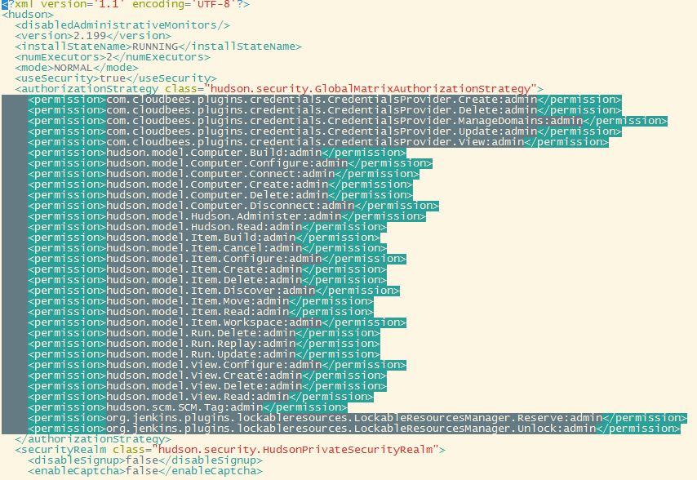Viewport: 697px width, 480px height.
Task: Click the installStateName RUNNING line
Action: click(x=158, y=47)
